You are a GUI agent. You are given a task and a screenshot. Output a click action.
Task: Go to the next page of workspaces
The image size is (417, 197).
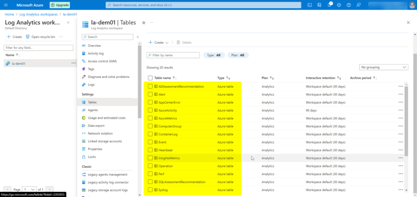(x=49, y=190)
